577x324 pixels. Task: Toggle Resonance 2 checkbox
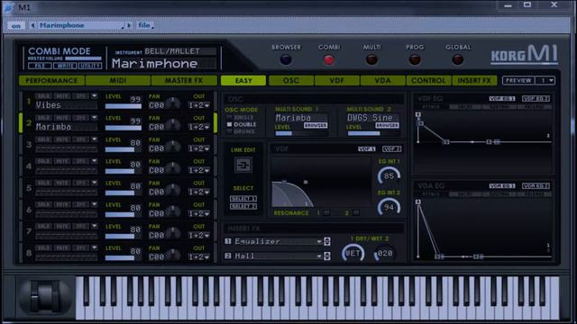pyautogui.click(x=355, y=213)
